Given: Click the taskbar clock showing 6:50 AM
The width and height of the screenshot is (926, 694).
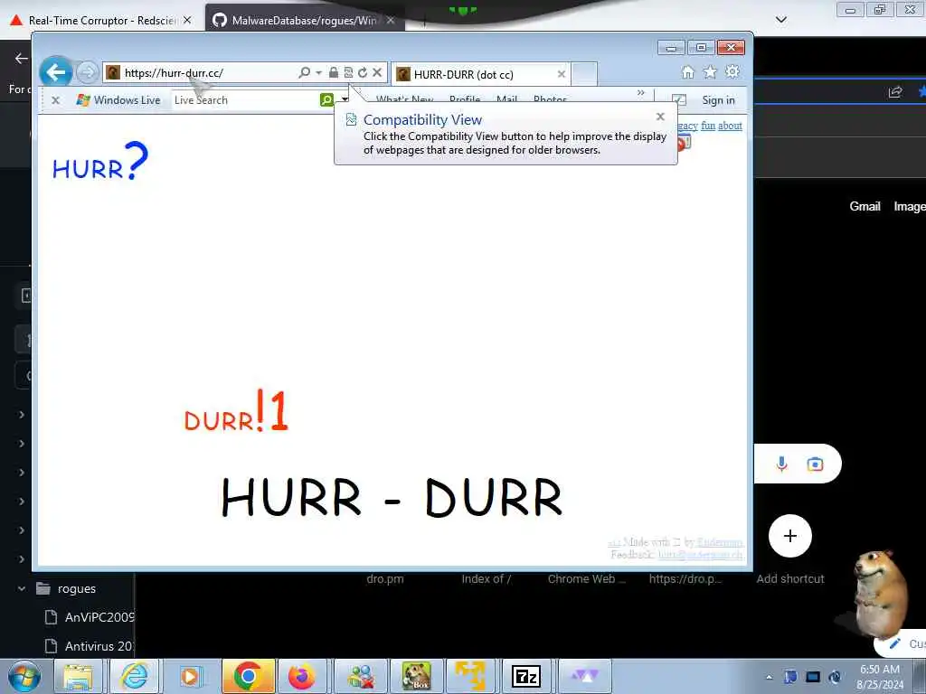Looking at the screenshot, I should pyautogui.click(x=880, y=677).
